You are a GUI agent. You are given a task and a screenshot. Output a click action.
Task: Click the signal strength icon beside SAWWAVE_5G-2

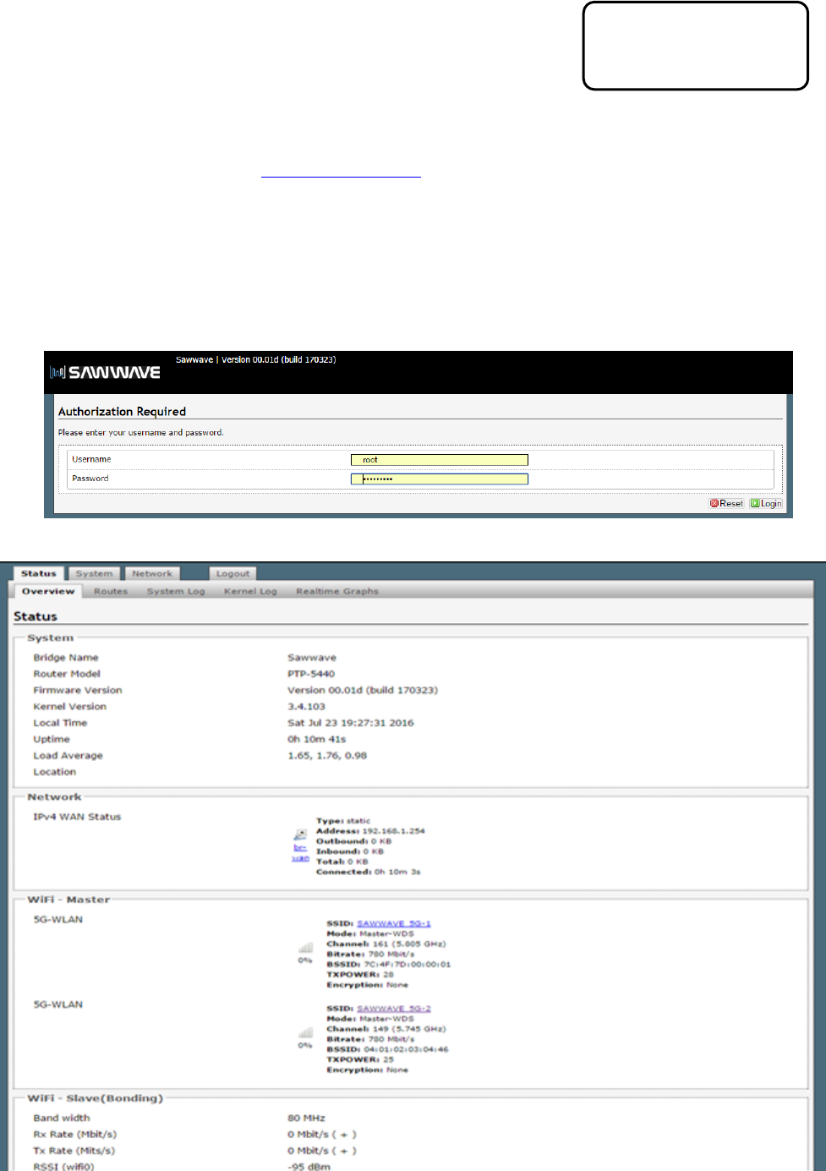point(305,1033)
